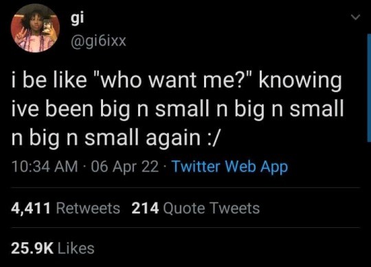This screenshot has width=371, height=267.
Task: Open the @gi6ixx handle link
Action: 98,41
